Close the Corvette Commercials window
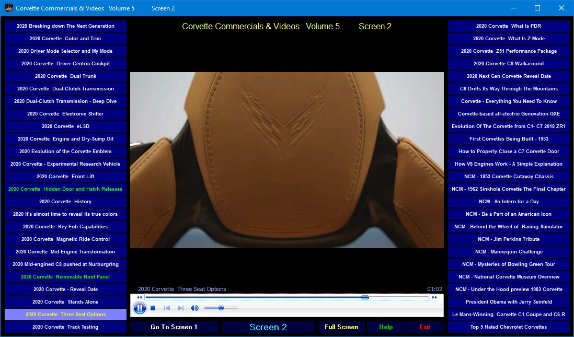The width and height of the screenshot is (574, 337). pyautogui.click(x=561, y=8)
